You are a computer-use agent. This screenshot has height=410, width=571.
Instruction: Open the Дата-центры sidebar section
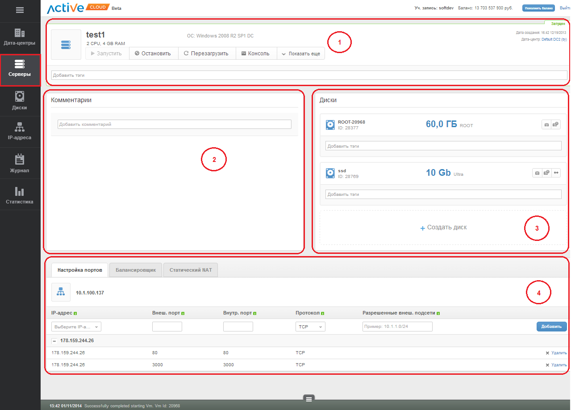pos(20,37)
